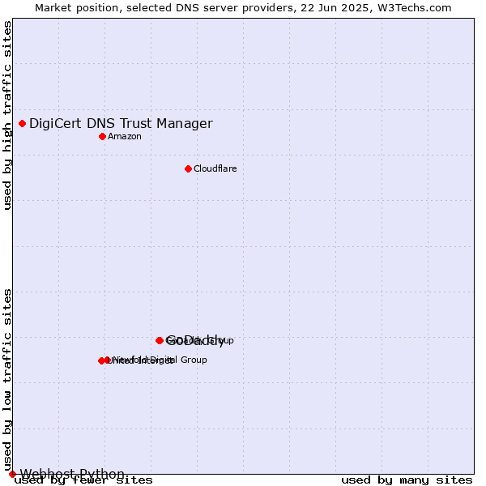Click the Webhost Python data point
Screen dimensions: 486x486
click(12, 474)
